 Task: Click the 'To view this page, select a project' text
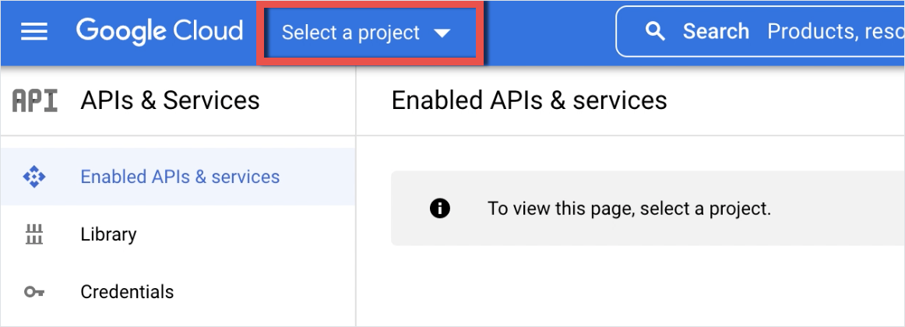629,208
